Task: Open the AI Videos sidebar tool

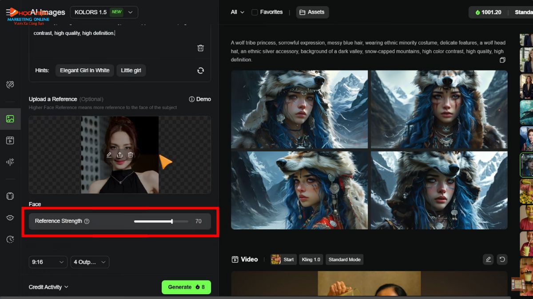Action: [x=10, y=140]
